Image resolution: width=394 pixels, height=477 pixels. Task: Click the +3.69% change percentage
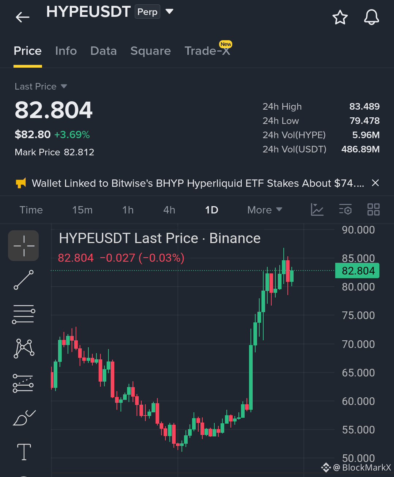(x=72, y=135)
